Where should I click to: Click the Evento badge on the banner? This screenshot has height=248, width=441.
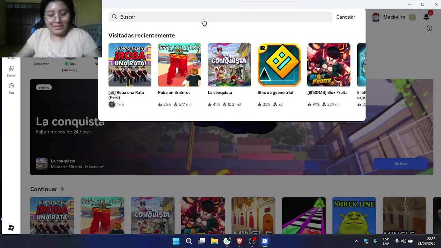[x=44, y=87]
